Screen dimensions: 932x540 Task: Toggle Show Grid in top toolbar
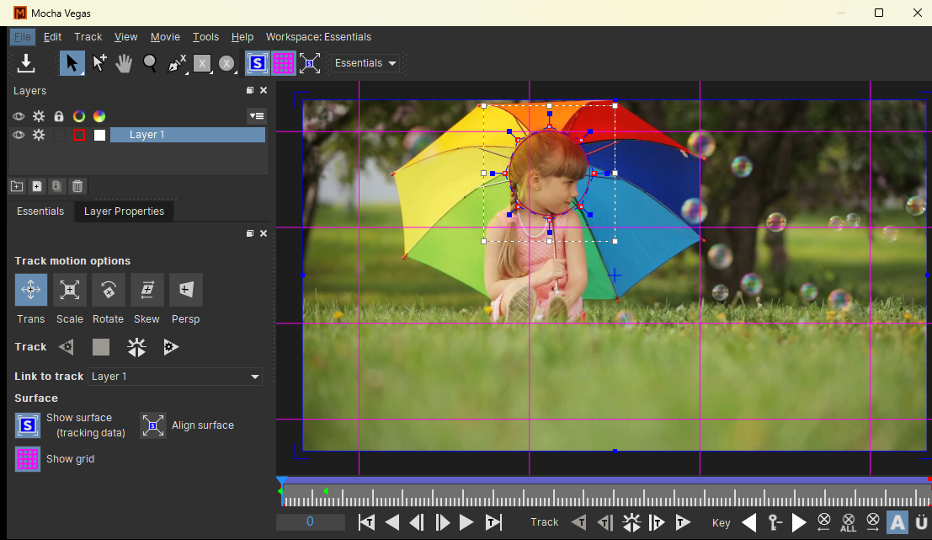[284, 63]
